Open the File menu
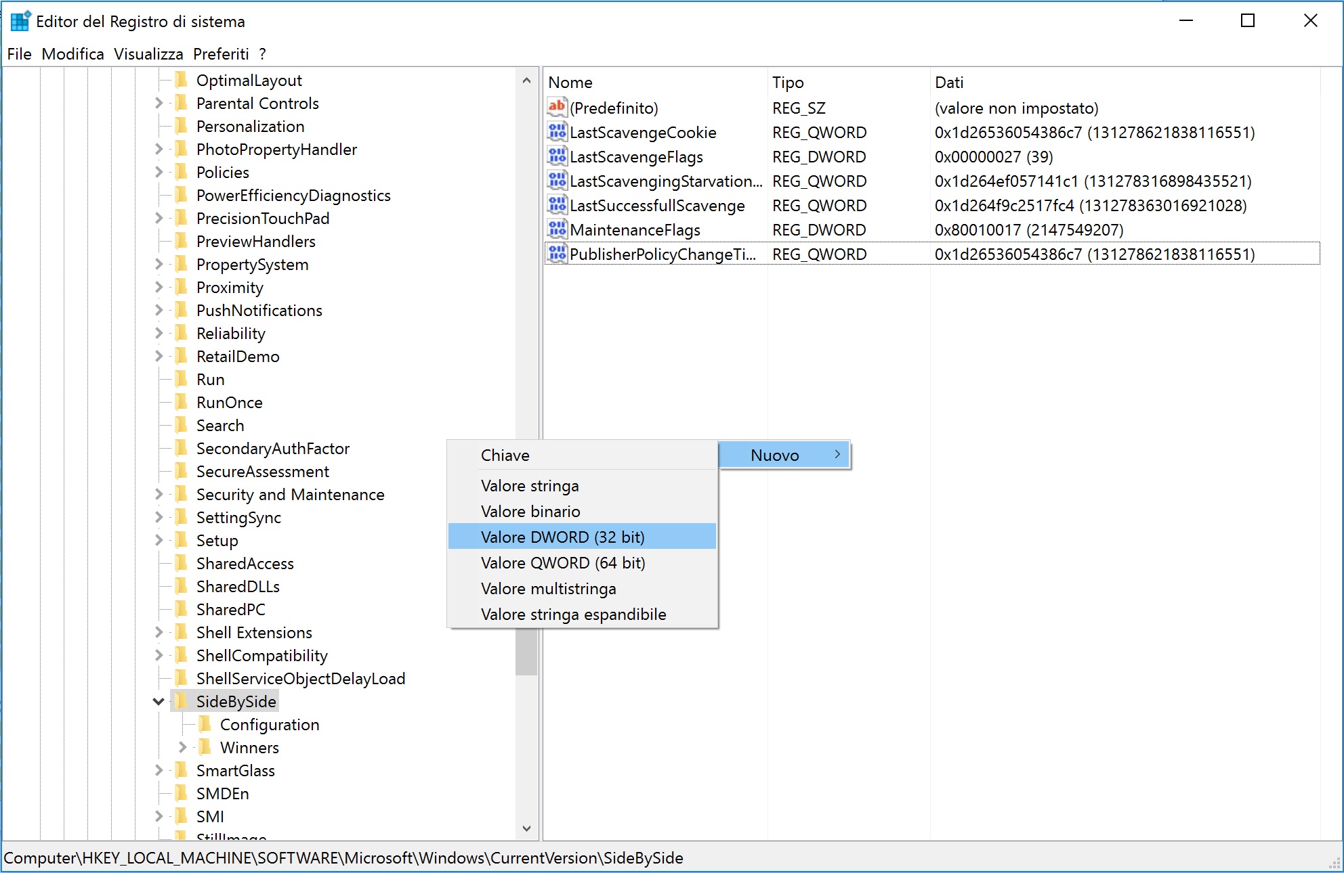 [19, 54]
